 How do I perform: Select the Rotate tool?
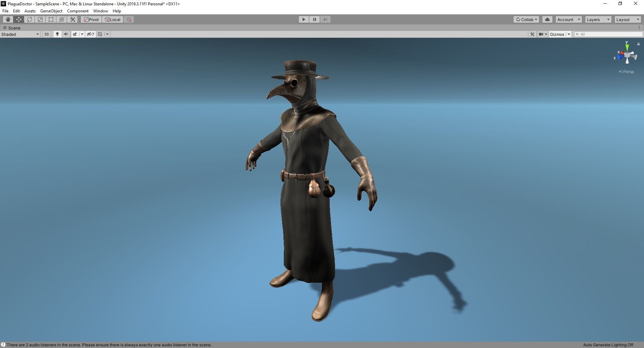[x=30, y=19]
